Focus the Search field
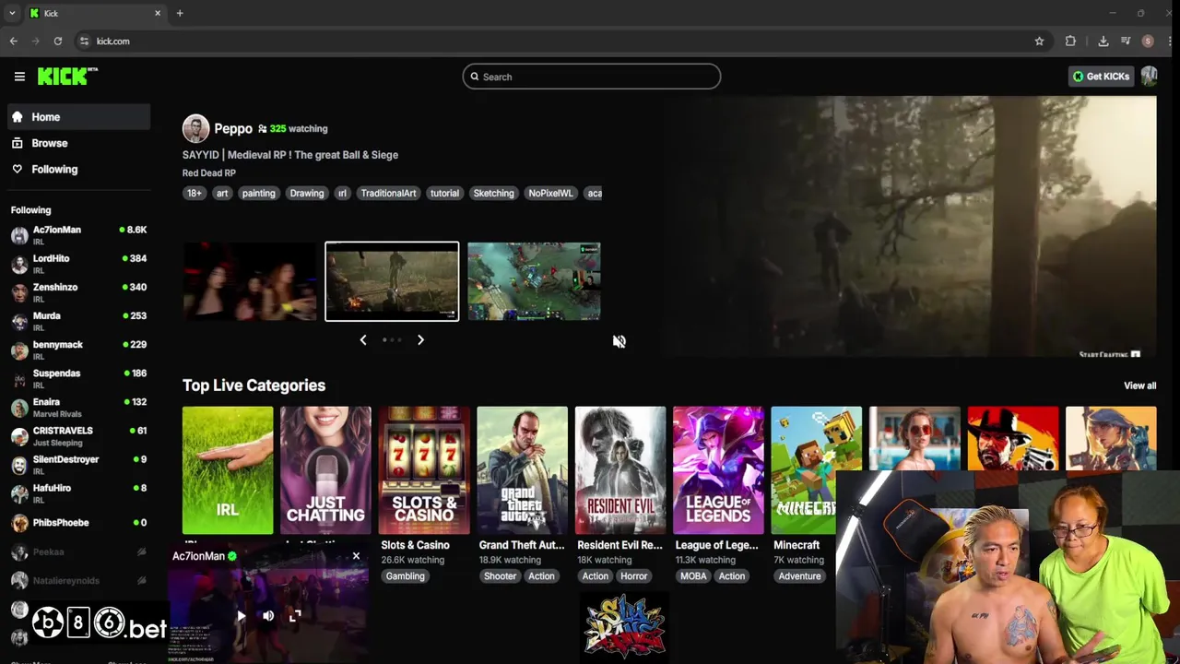The image size is (1180, 664). point(591,77)
